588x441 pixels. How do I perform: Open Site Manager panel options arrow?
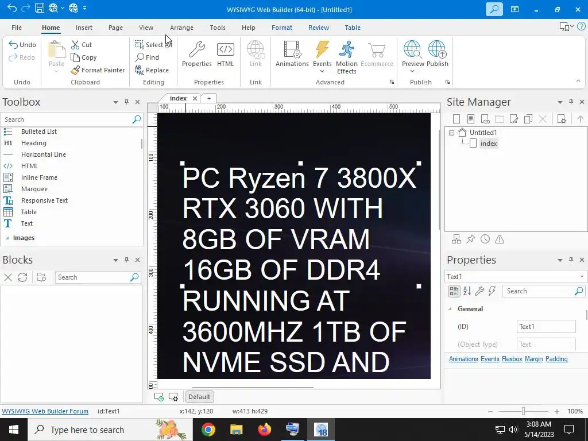pyautogui.click(x=560, y=102)
